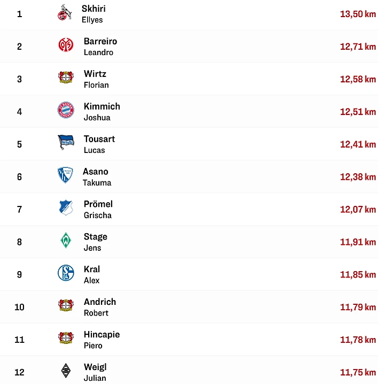The width and height of the screenshot is (390, 384).
Task: Click the 1. FC Köln club logo
Action: point(65,14)
